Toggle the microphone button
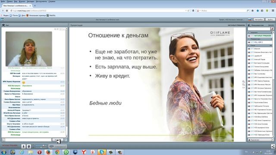The image size is (276, 155). pyautogui.click(x=23, y=146)
